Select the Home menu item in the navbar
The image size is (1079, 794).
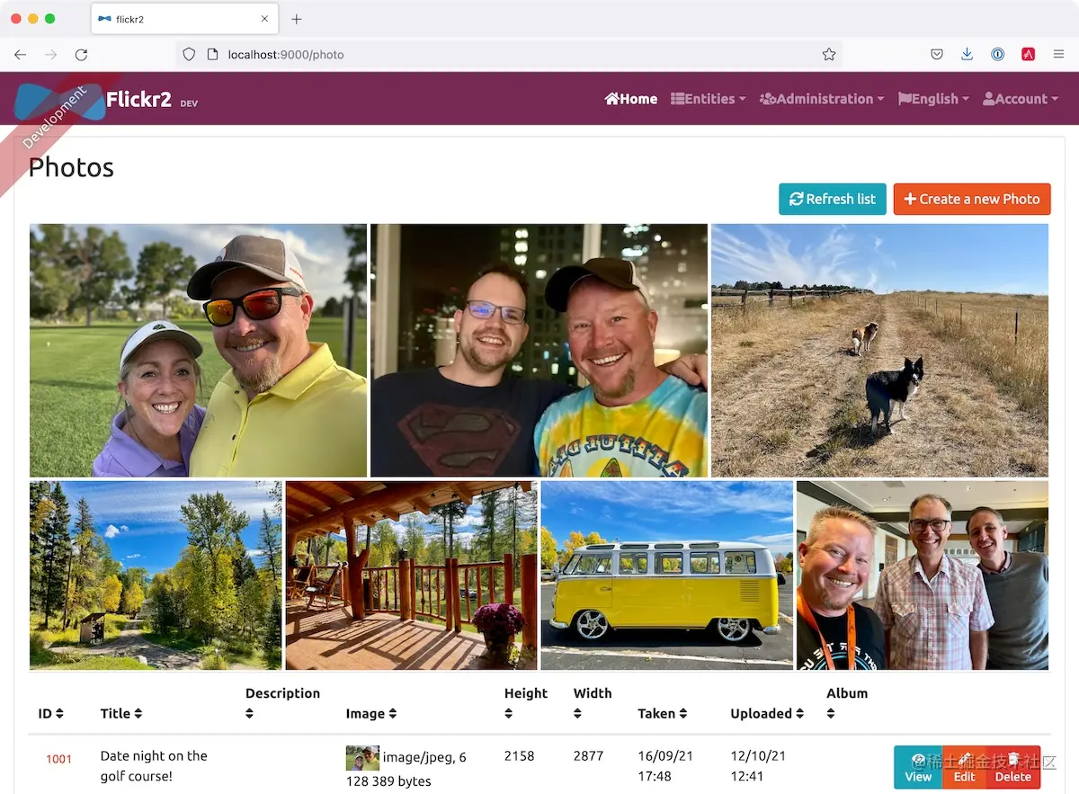tap(631, 99)
